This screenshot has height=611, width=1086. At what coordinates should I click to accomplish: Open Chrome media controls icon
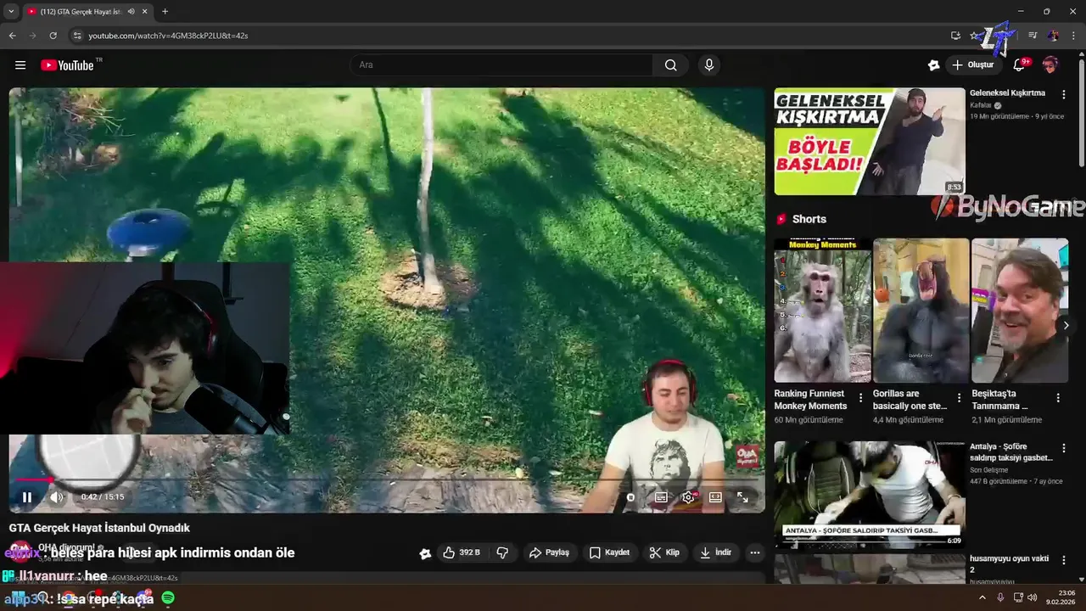click(1033, 36)
